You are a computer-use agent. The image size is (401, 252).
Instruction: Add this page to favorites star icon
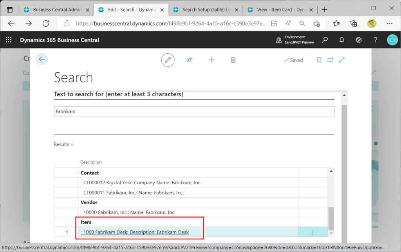[x=316, y=23]
